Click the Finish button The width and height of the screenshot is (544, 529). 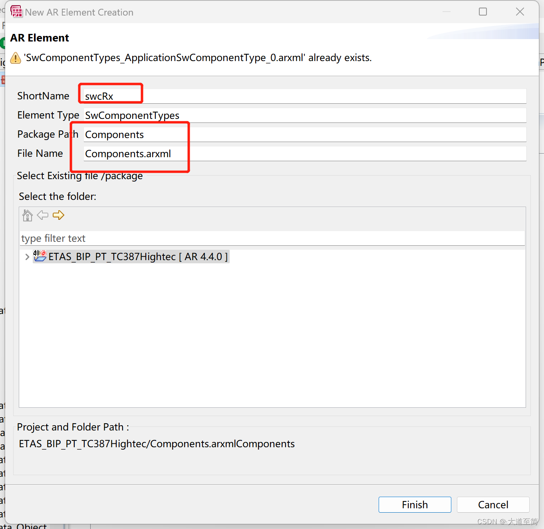[x=414, y=504]
